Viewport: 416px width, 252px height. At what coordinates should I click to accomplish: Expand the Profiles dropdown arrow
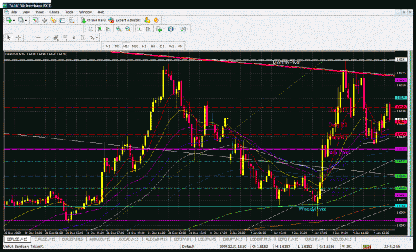tap(26, 21)
